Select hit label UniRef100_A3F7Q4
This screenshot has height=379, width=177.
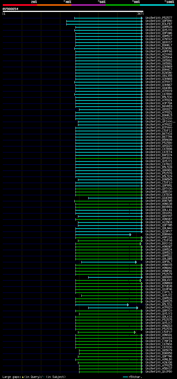pyautogui.click(x=159, y=103)
